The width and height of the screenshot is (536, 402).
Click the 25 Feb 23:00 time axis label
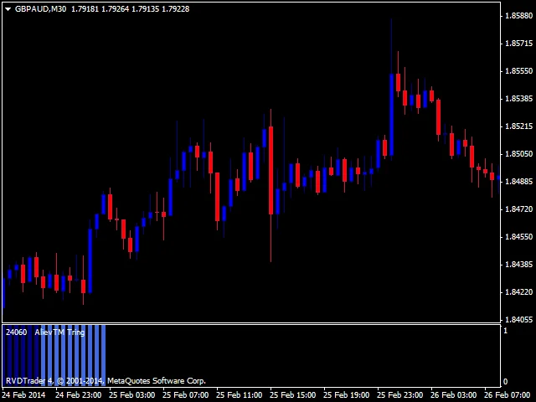click(x=400, y=395)
